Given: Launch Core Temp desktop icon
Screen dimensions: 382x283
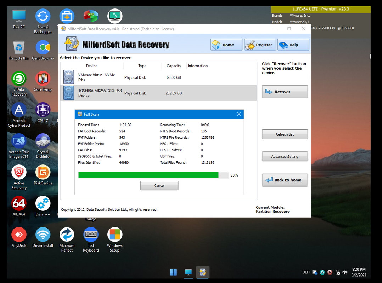Looking at the screenshot, I should (x=43, y=81).
